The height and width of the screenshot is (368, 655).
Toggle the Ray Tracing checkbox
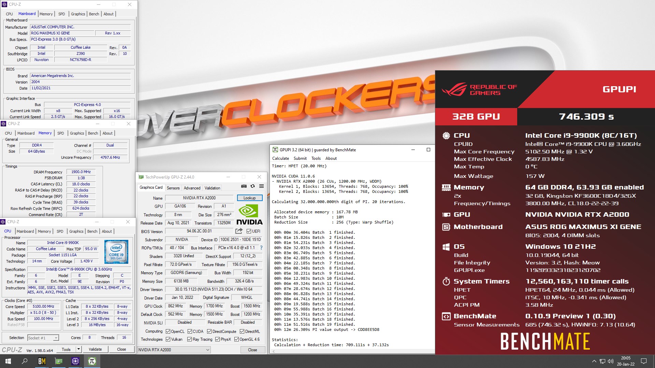pos(189,339)
